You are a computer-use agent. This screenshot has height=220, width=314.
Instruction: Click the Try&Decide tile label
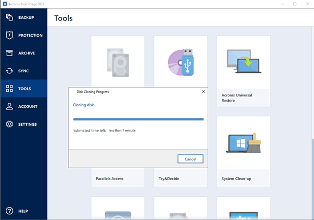[x=169, y=179]
